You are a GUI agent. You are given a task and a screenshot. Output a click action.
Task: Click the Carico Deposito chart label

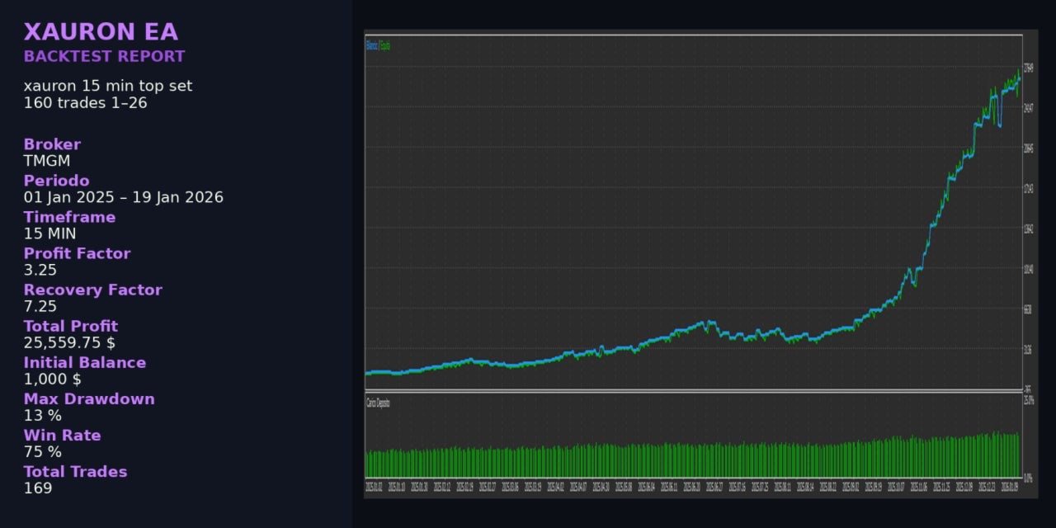click(x=378, y=403)
